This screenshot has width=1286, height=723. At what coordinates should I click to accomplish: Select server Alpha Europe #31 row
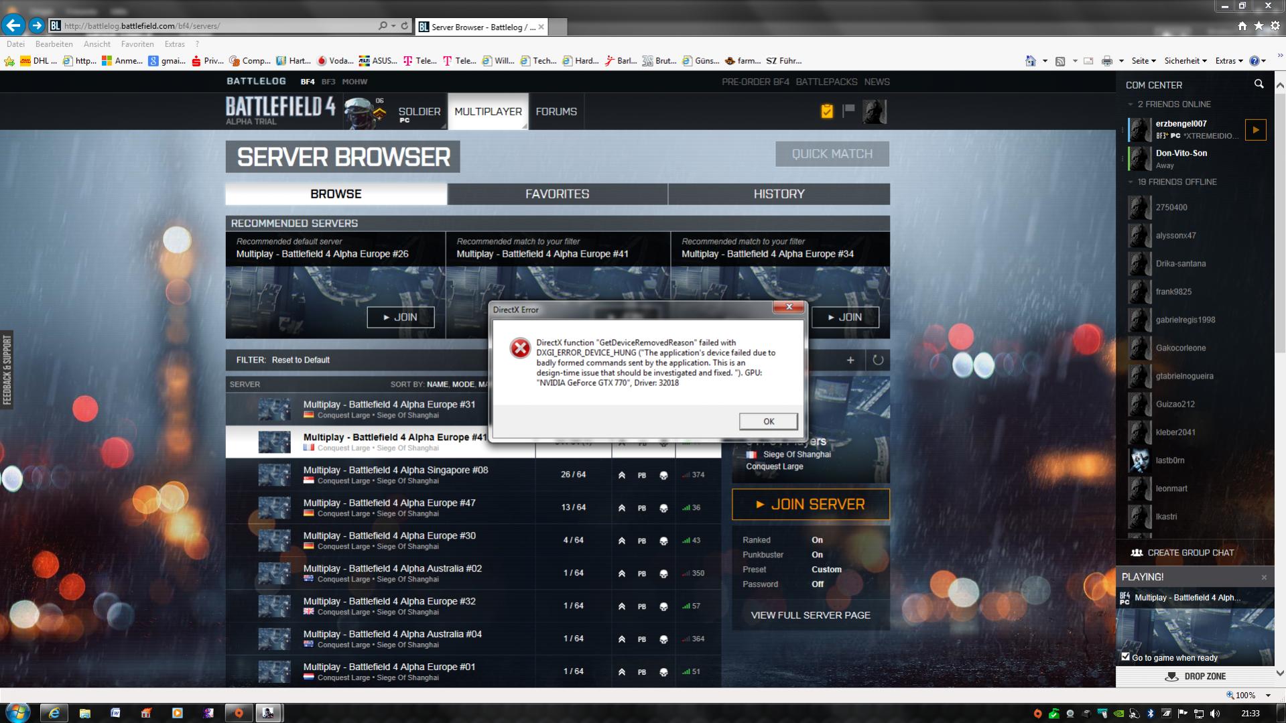tap(380, 409)
